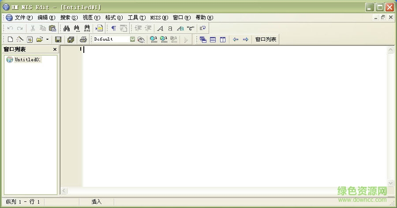Open the 窗口(W) menu

[182, 18]
